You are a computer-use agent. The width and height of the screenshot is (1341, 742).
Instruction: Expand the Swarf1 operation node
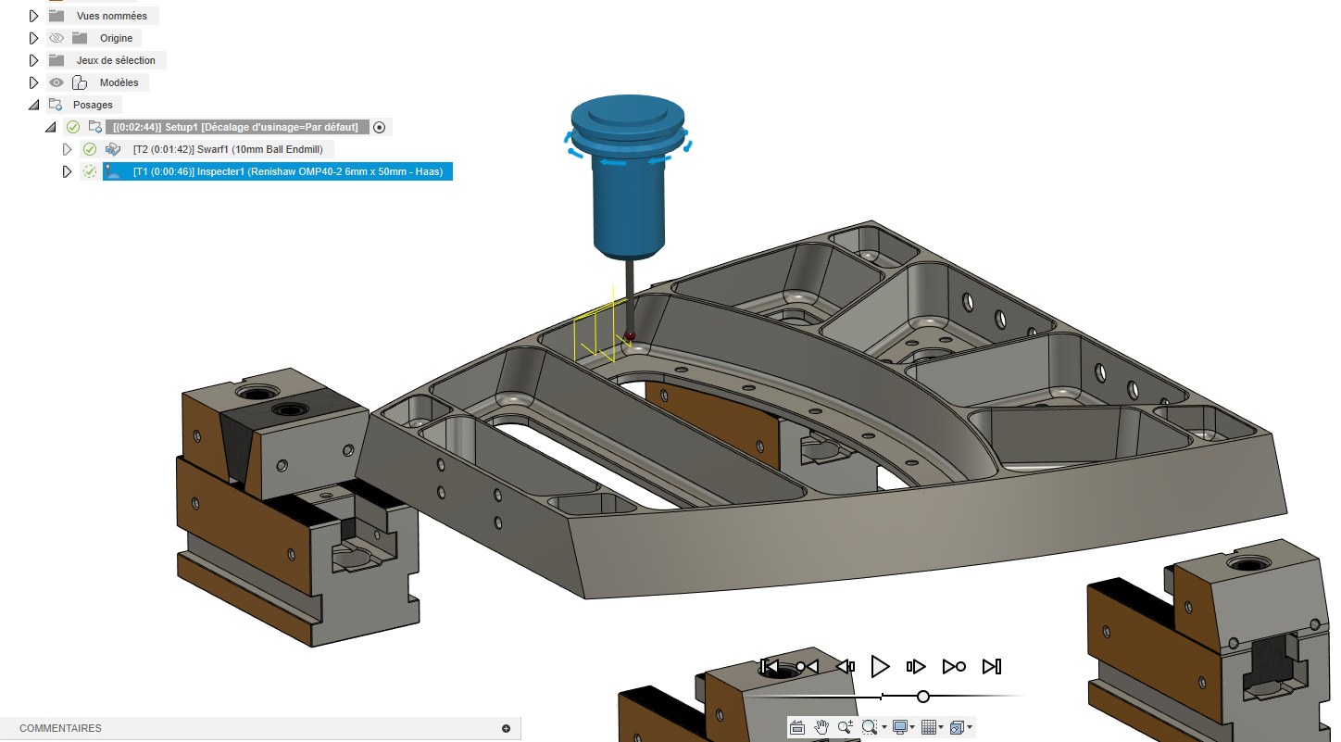[67, 149]
